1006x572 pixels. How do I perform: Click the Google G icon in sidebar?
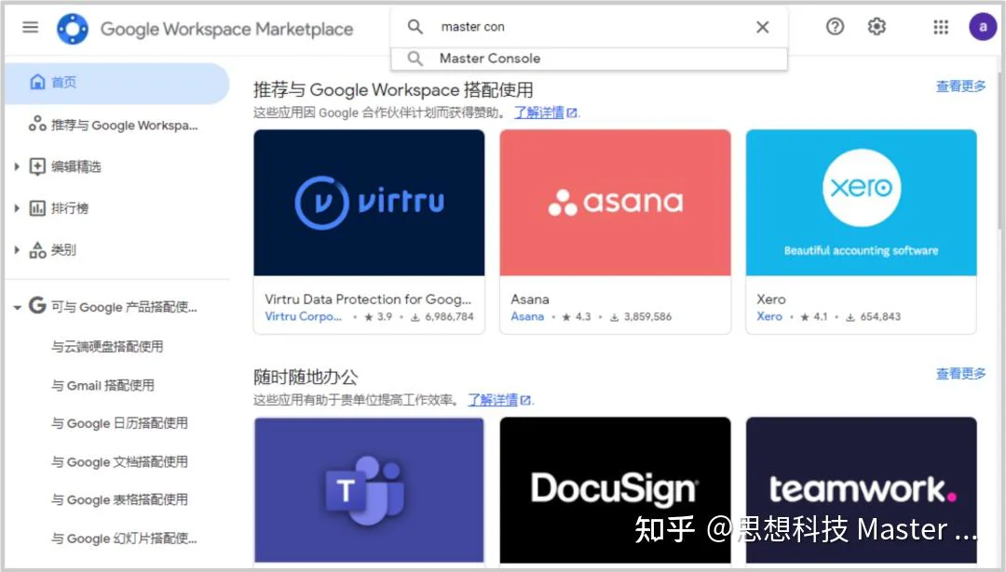point(37,306)
